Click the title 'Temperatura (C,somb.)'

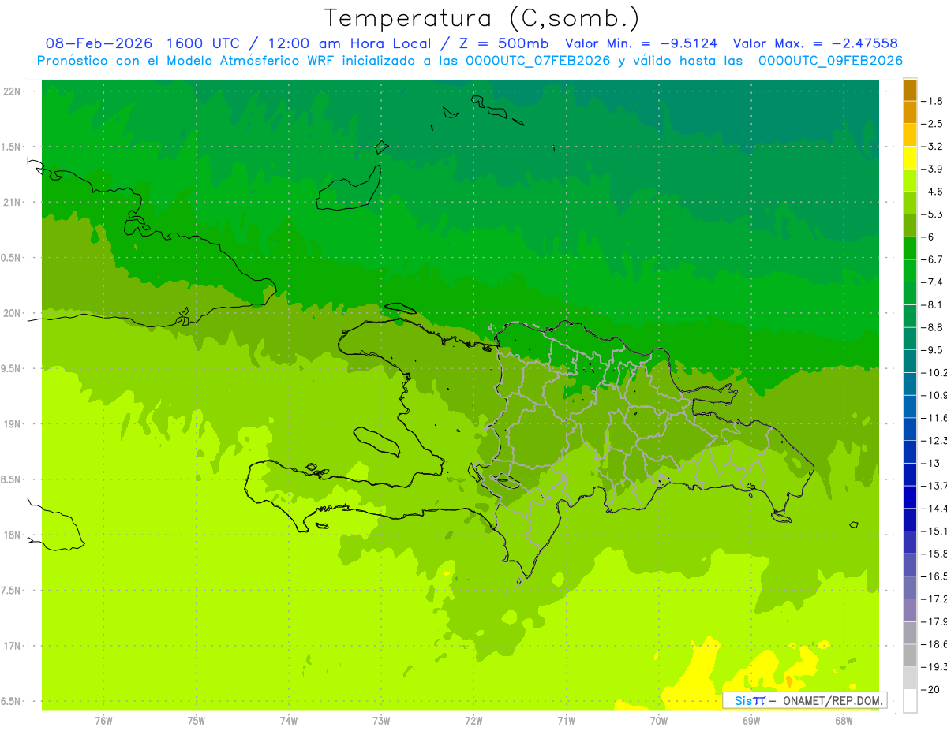coord(482,19)
